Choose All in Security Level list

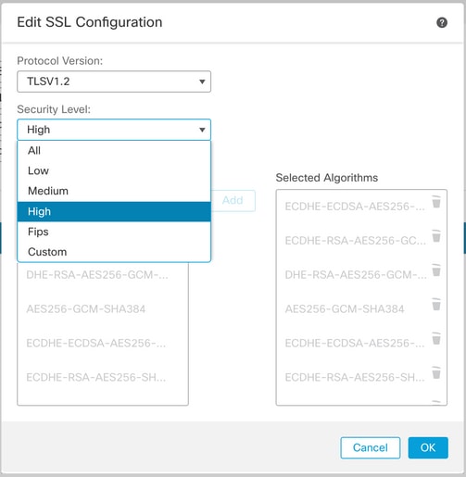click(114, 151)
